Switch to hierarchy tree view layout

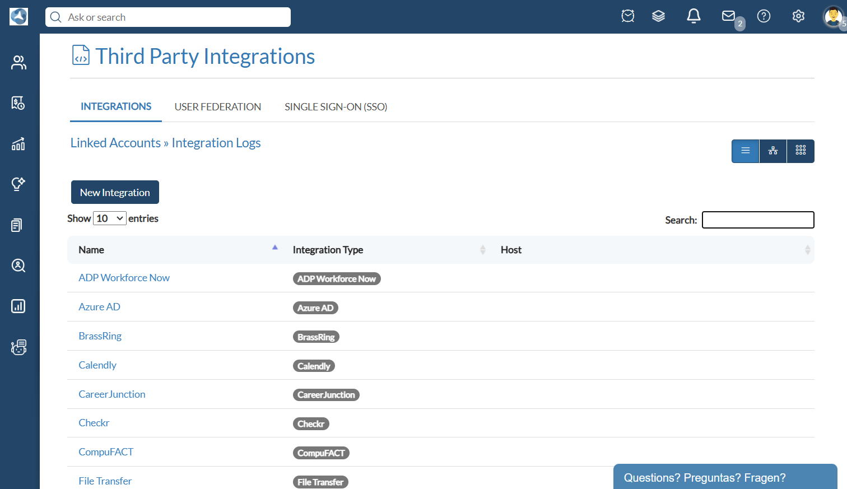773,151
